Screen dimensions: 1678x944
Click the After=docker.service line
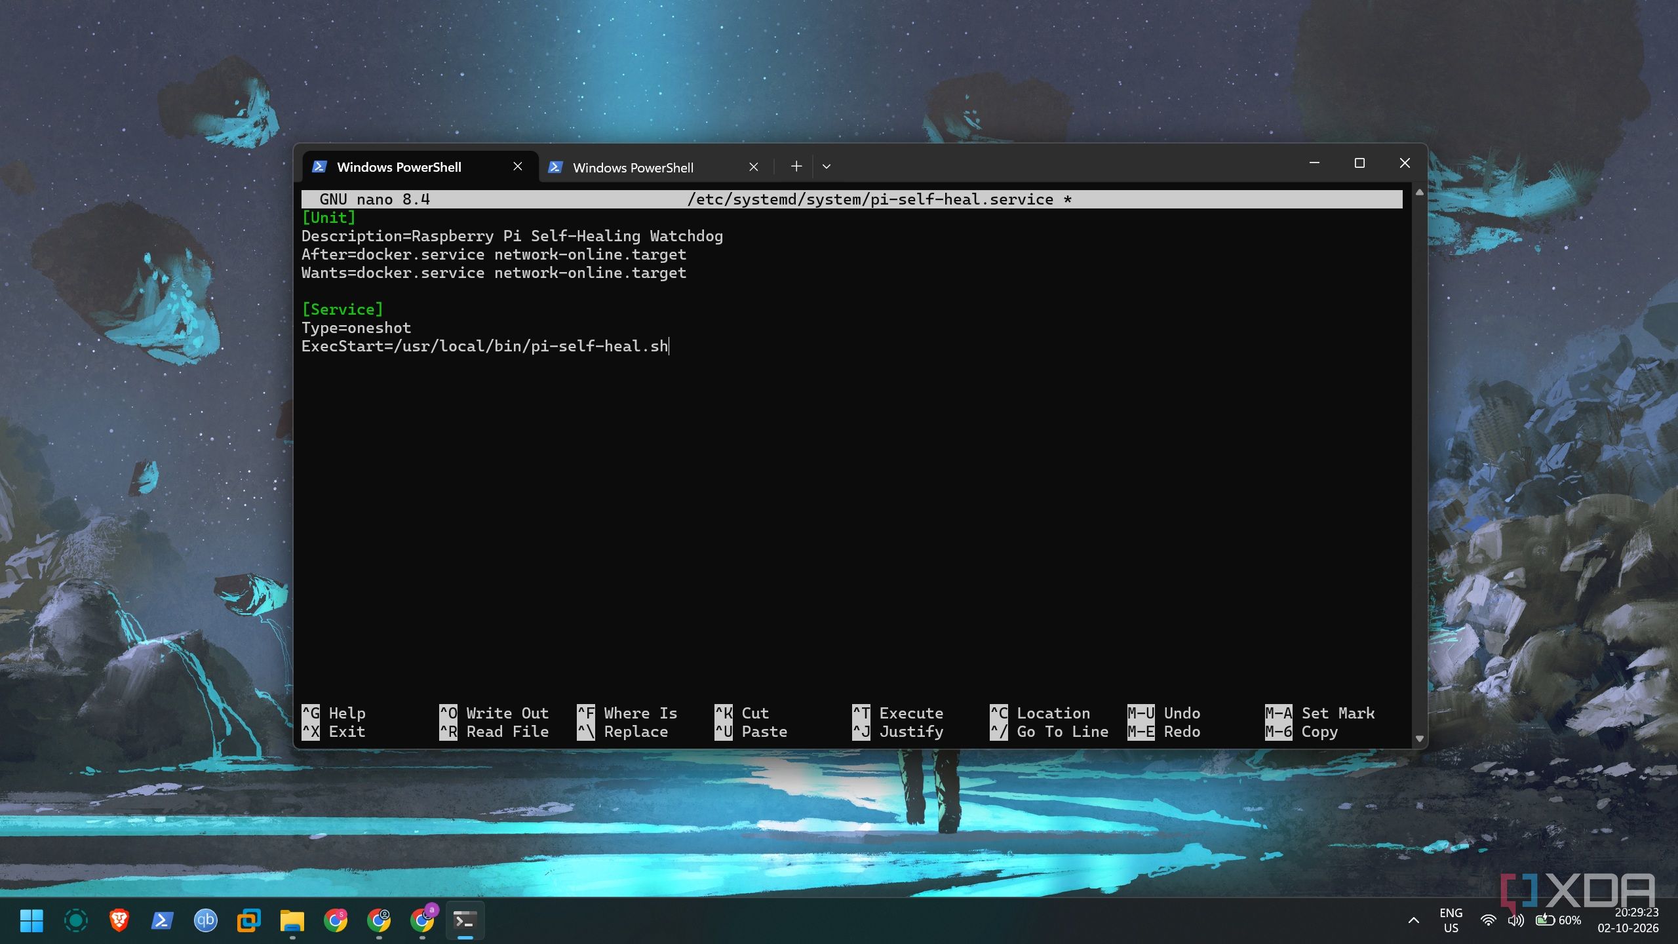tap(494, 254)
